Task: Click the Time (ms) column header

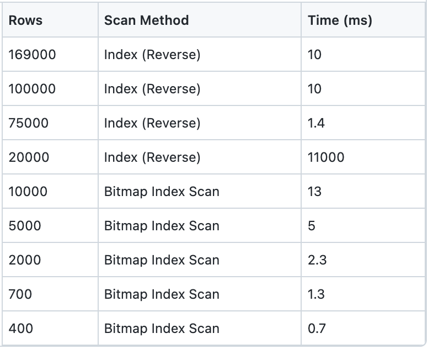Action: pos(363,20)
